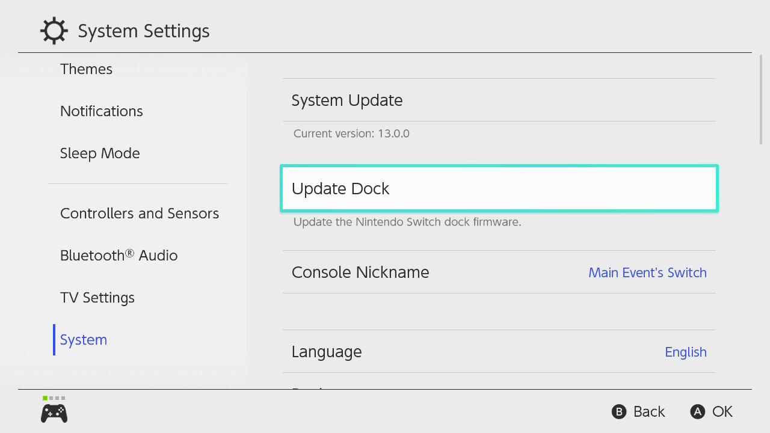The image size is (770, 433).
Task: Open the Themes settings category
Action: click(86, 69)
